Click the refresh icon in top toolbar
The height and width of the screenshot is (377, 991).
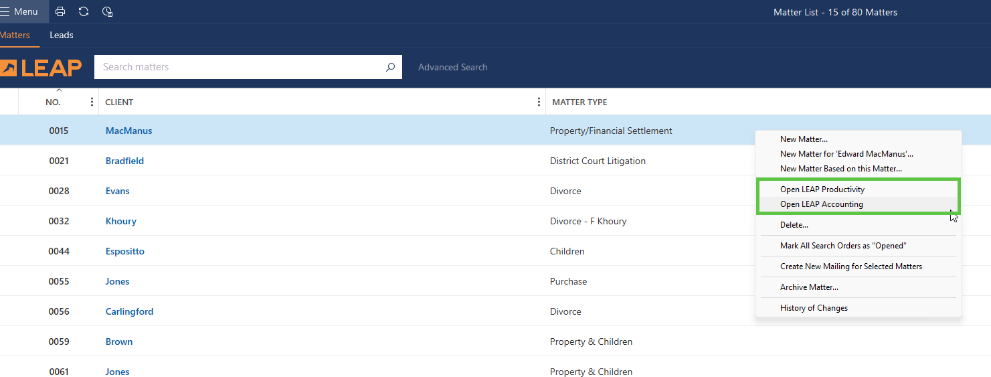(x=84, y=11)
